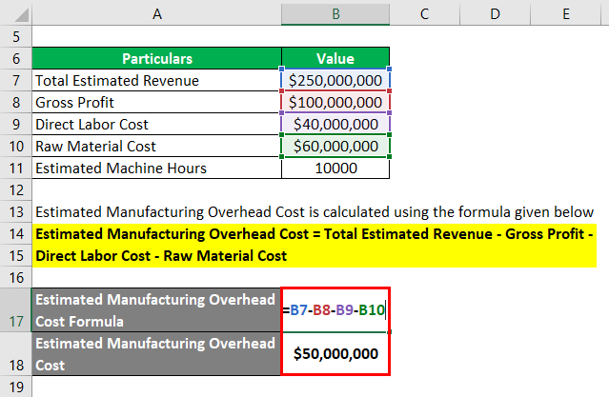Click the $40,000,000 direct labor value

point(335,124)
